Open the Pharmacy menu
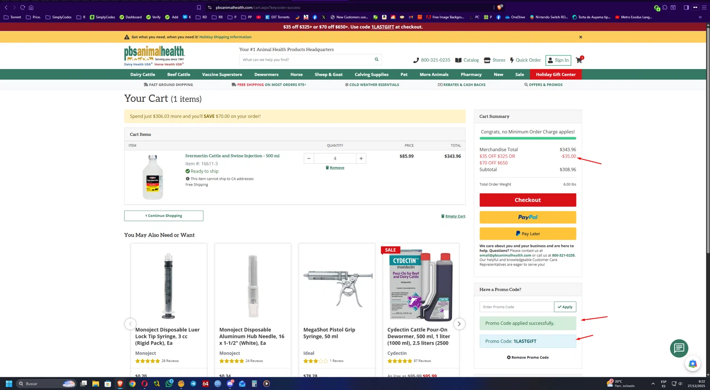This screenshot has width=710, height=390. [471, 75]
